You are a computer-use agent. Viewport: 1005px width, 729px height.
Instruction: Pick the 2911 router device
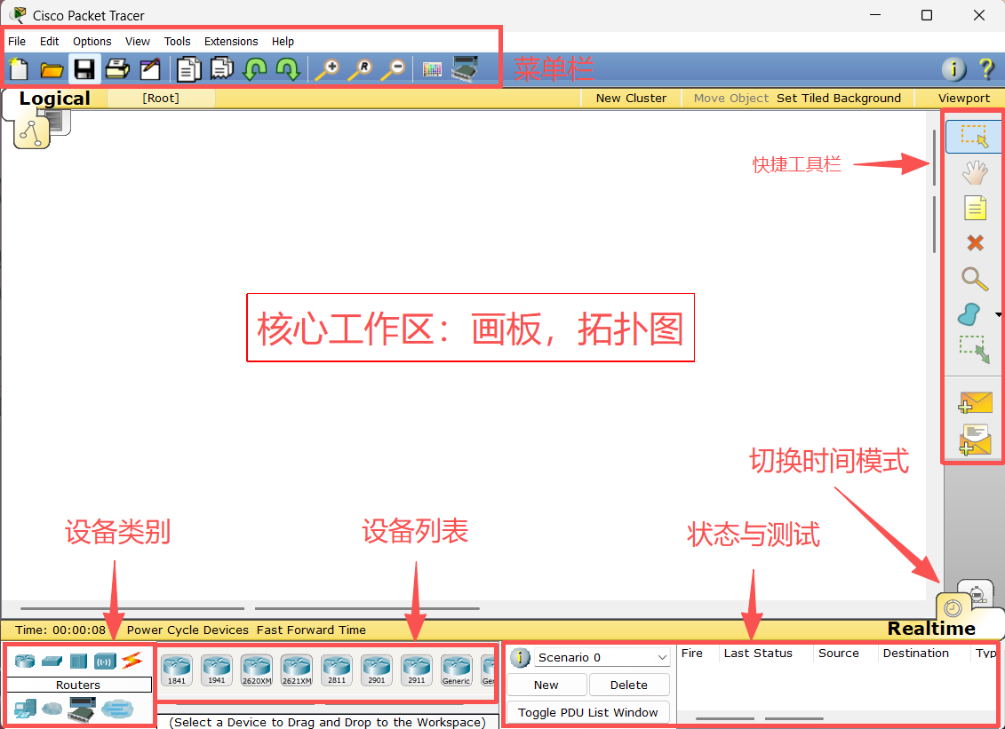click(x=417, y=670)
